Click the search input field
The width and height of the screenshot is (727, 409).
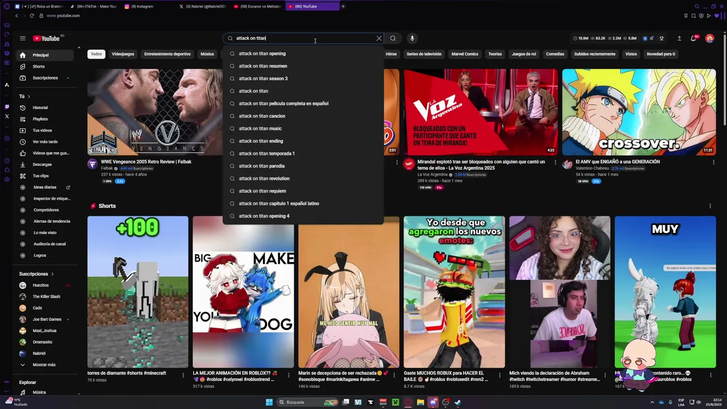pyautogui.click(x=304, y=38)
